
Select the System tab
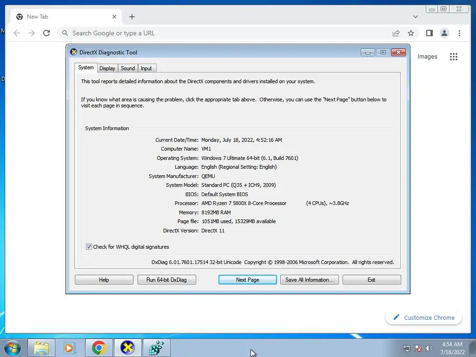click(86, 67)
